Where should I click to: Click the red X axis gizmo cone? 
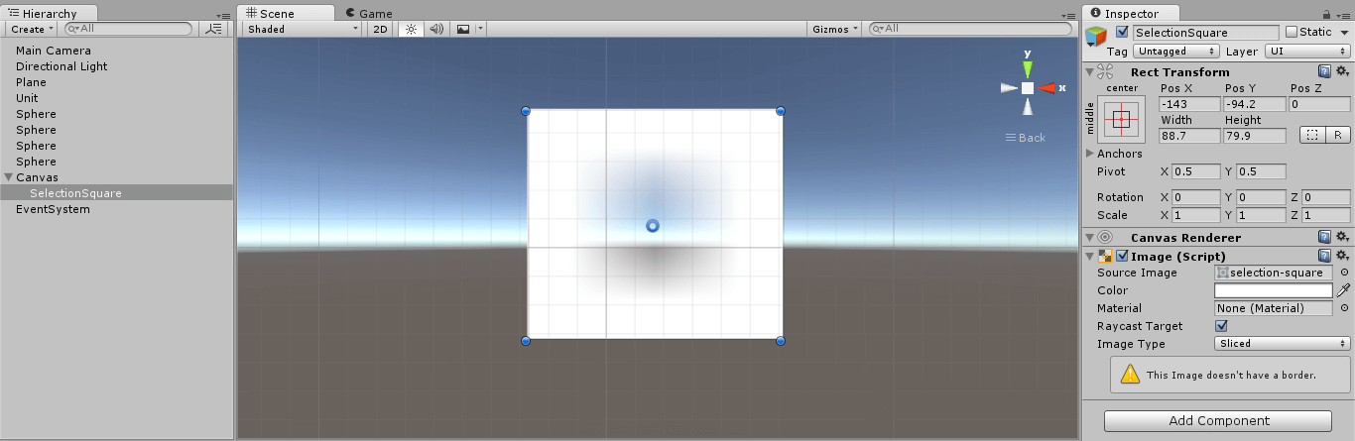(1047, 88)
